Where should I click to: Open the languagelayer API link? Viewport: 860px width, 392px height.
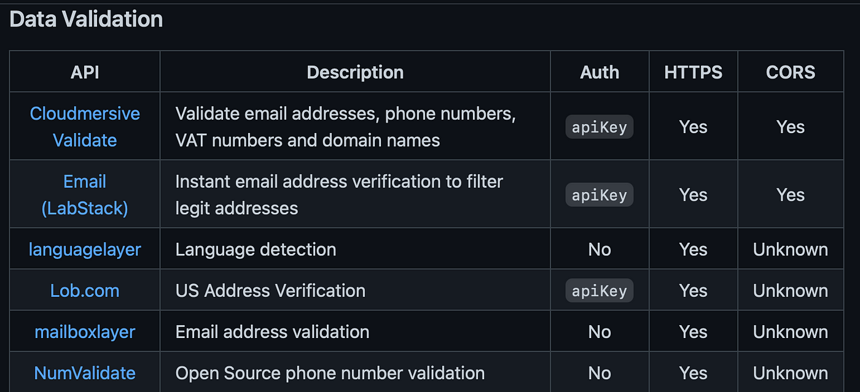[85, 250]
